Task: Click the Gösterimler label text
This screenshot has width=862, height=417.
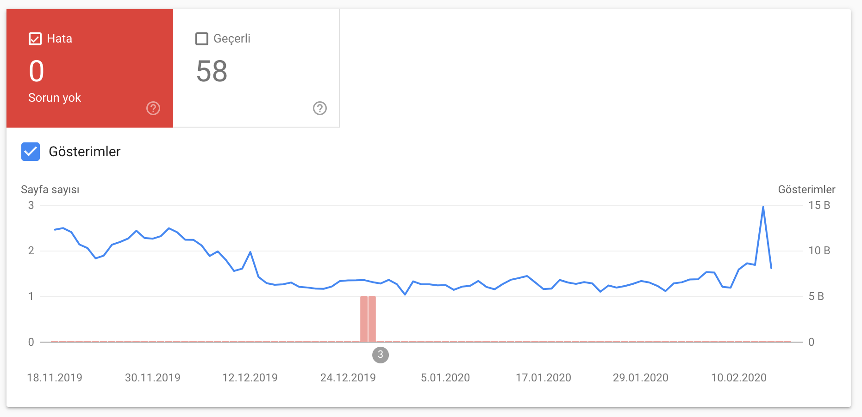Action: (x=85, y=152)
